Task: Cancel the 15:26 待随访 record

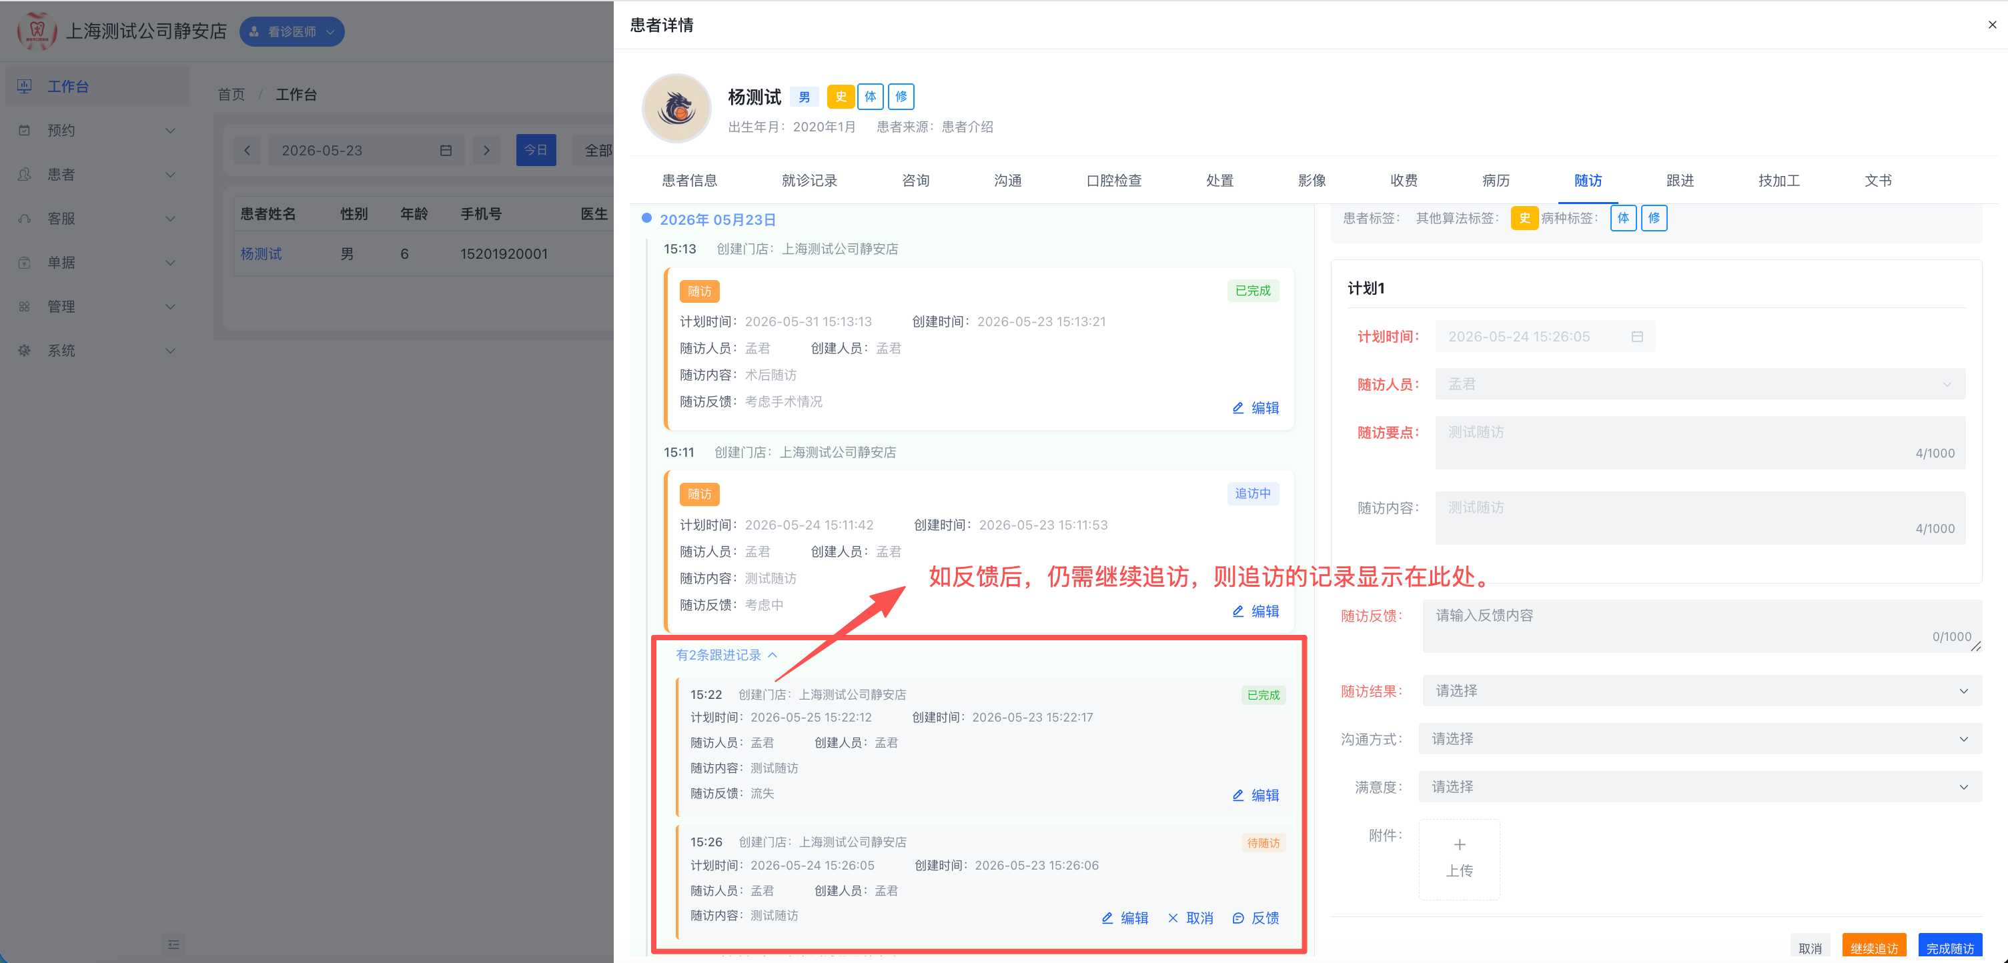Action: (1189, 918)
